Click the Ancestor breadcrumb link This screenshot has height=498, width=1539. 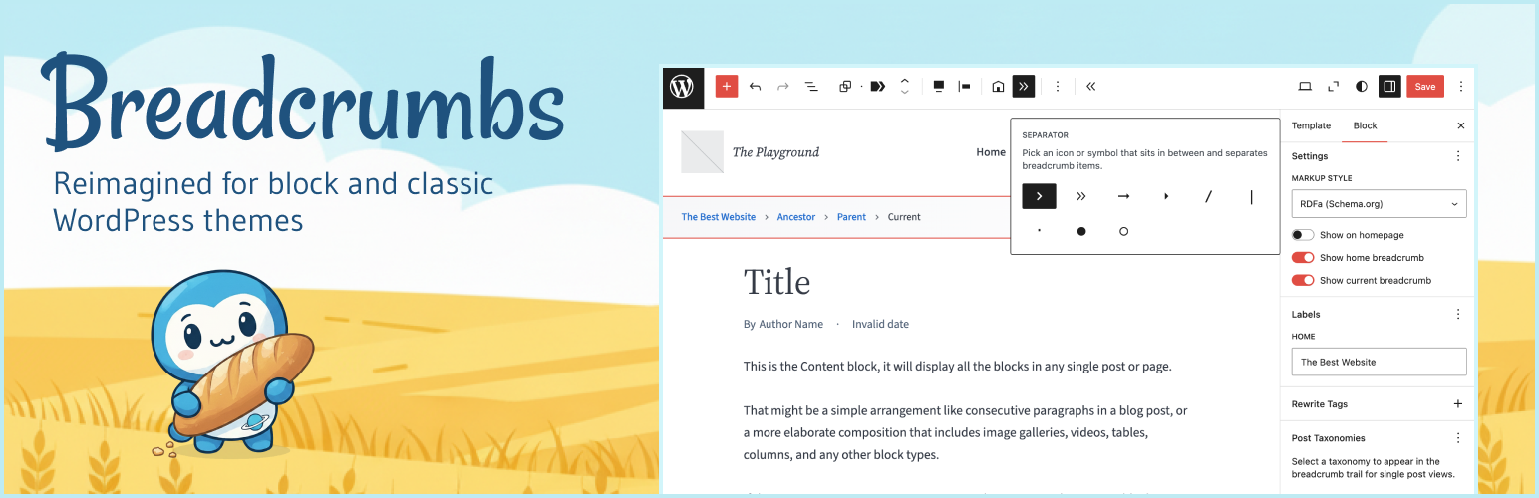pyautogui.click(x=796, y=217)
